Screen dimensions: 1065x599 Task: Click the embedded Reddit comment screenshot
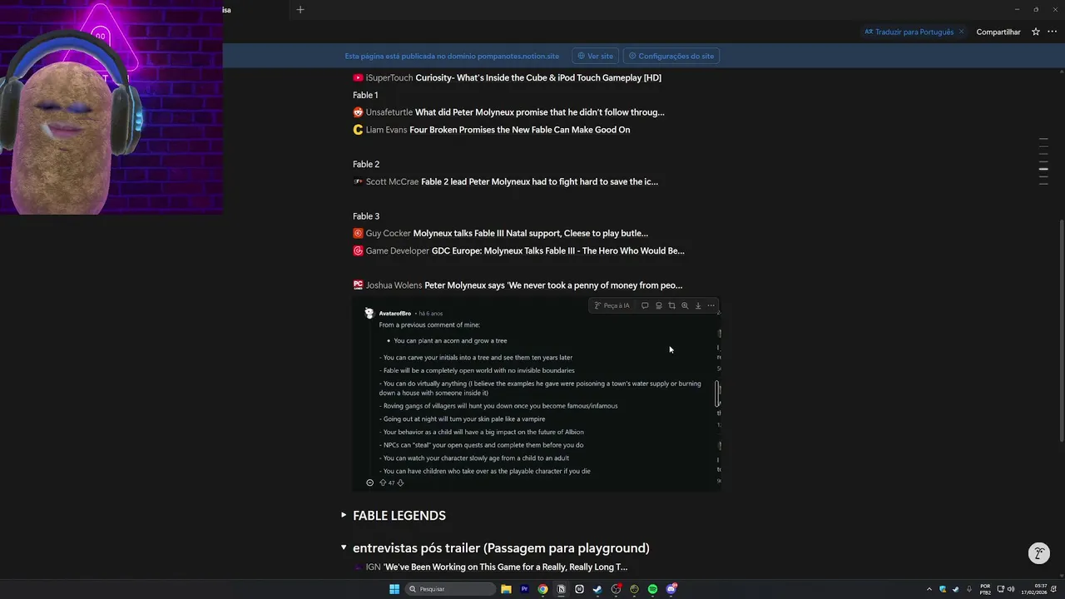coord(537,394)
